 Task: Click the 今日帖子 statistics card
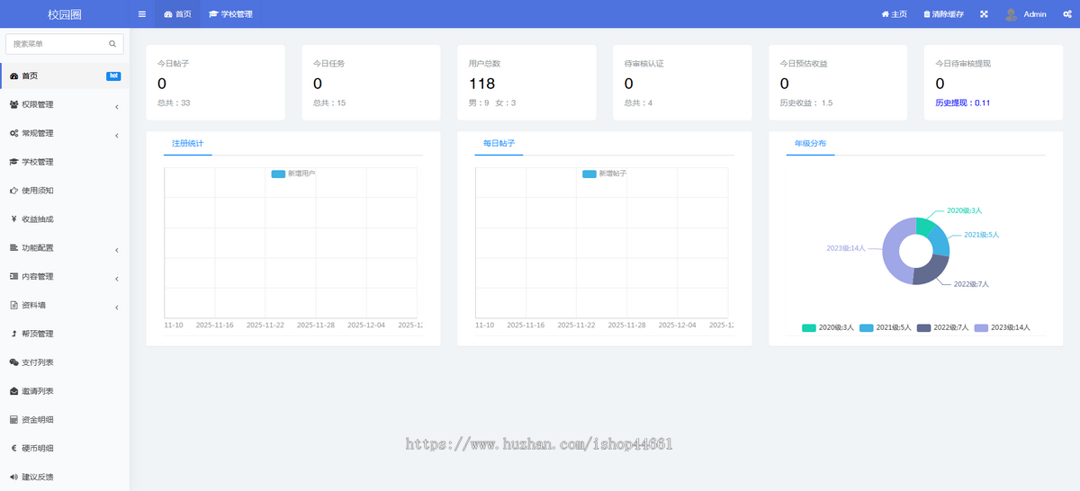click(x=215, y=83)
